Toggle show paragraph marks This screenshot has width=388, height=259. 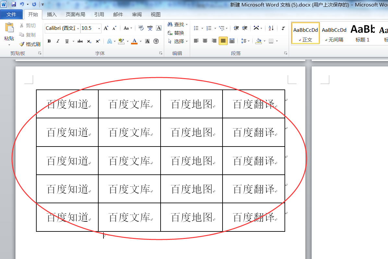coord(283,28)
